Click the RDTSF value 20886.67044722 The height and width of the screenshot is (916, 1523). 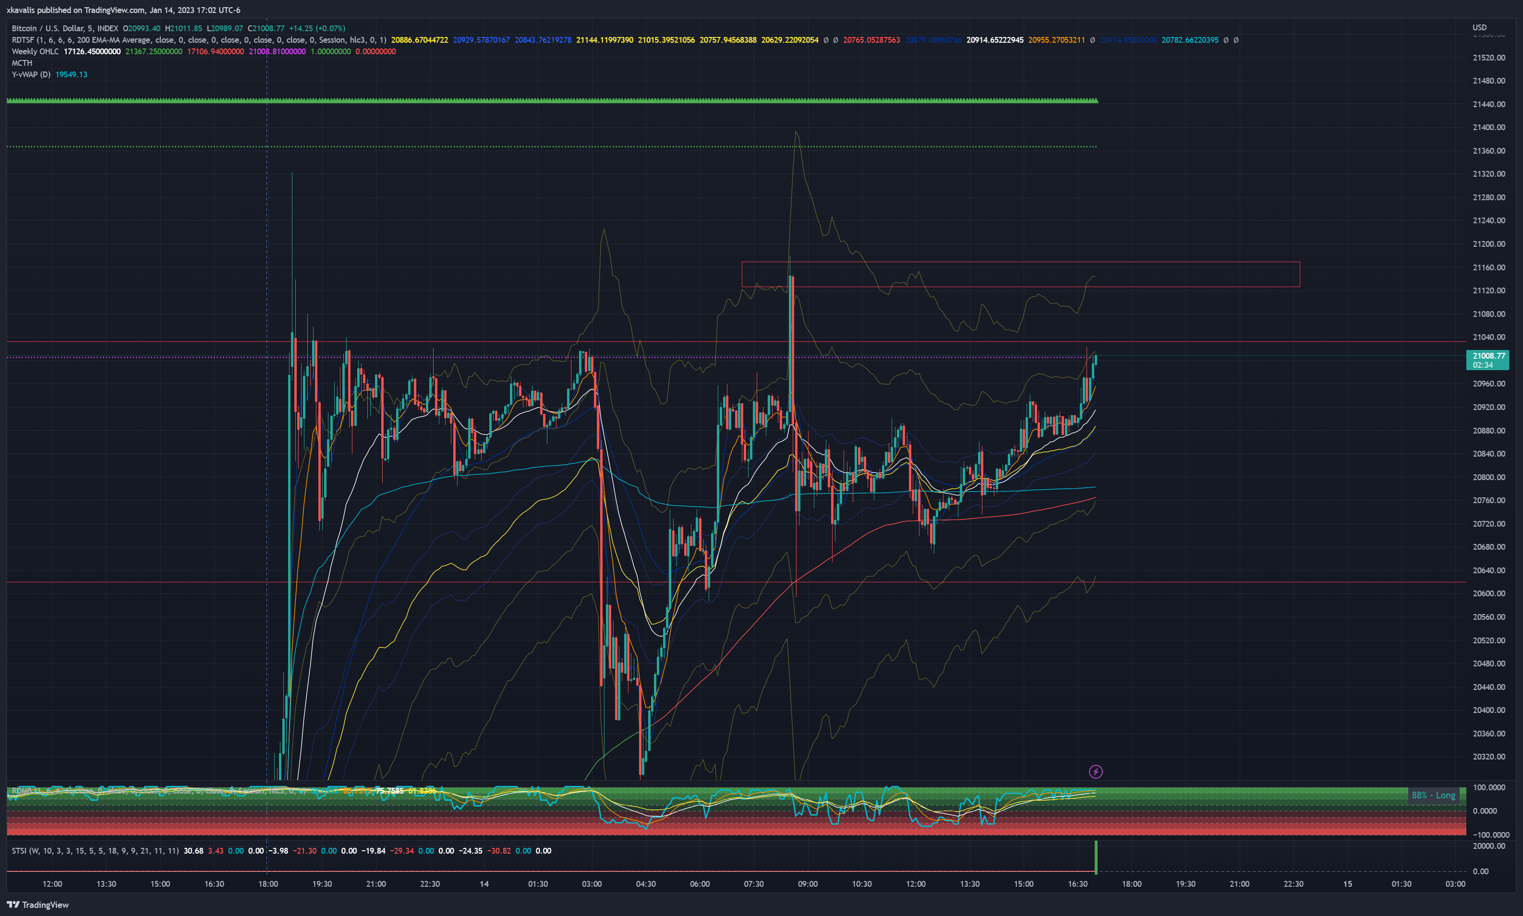coord(420,40)
